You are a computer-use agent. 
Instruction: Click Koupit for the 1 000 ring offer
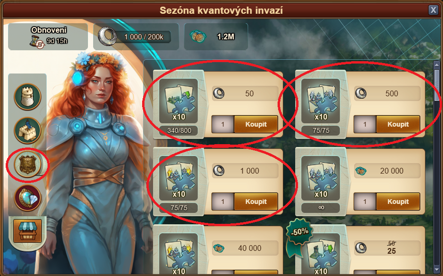click(256, 202)
